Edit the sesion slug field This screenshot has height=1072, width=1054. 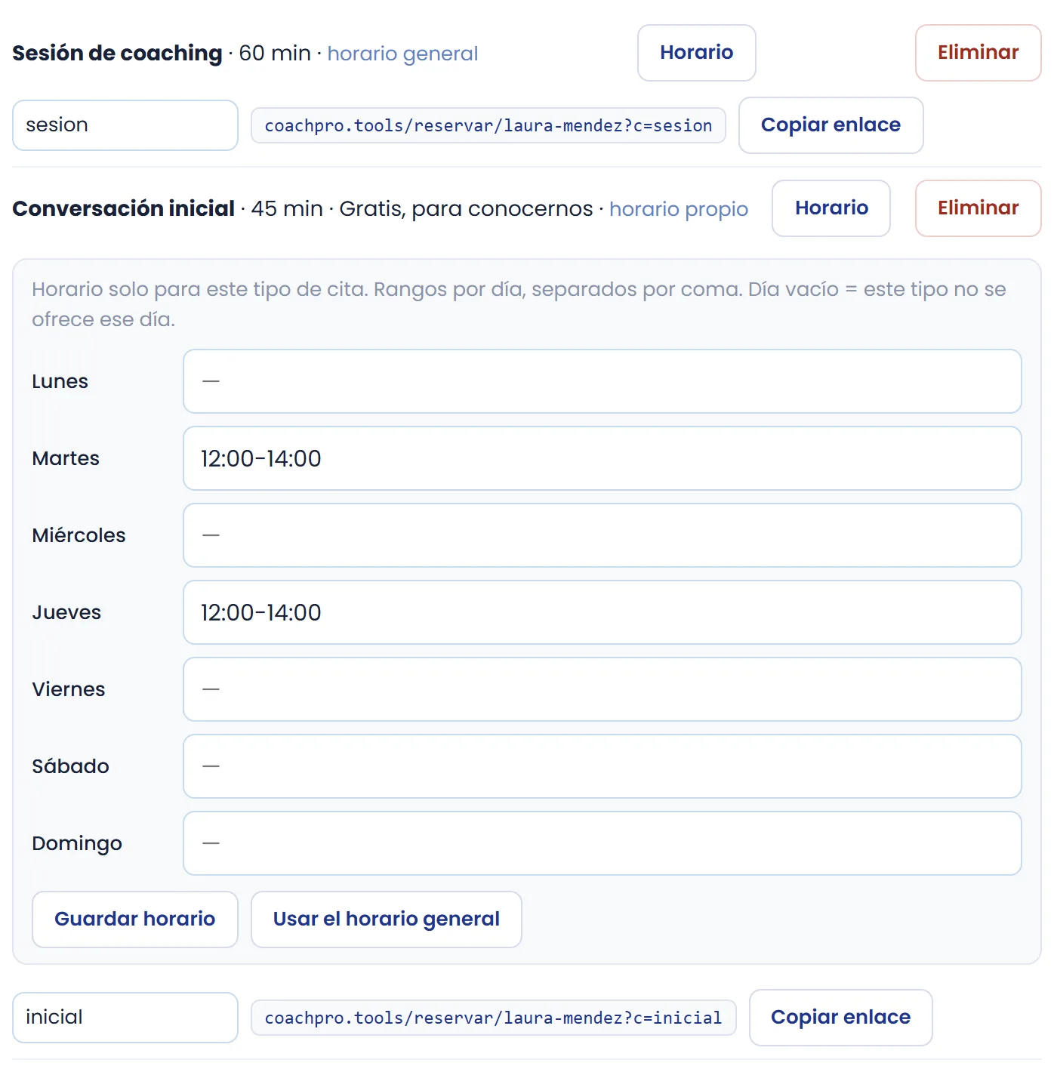click(125, 125)
